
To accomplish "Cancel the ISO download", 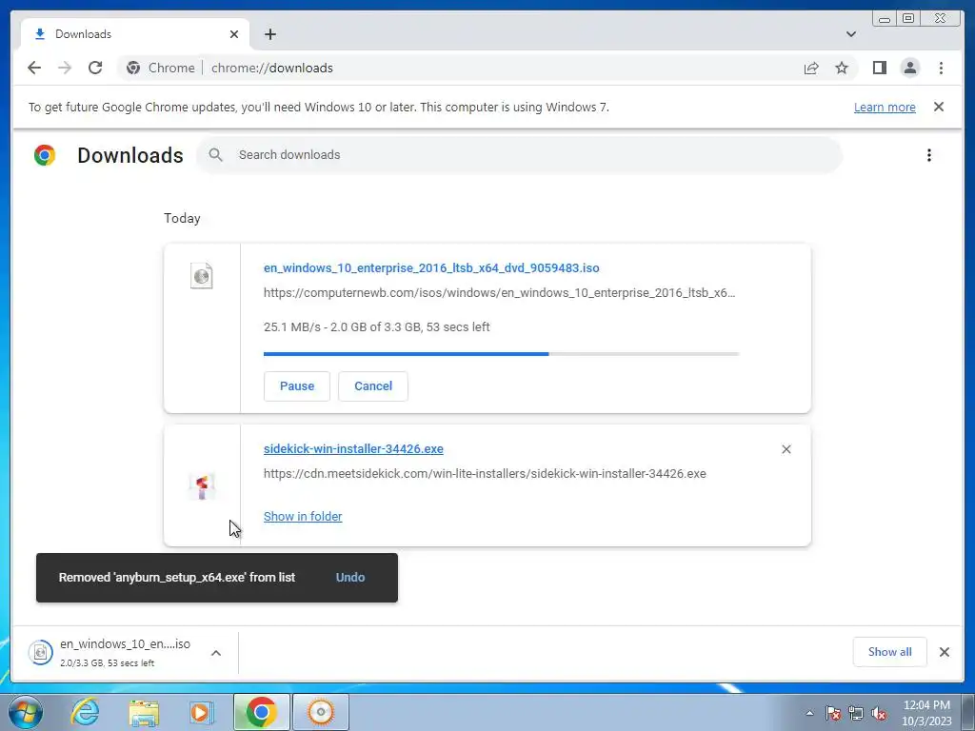I will (x=373, y=386).
